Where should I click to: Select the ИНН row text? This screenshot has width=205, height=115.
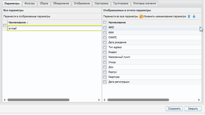pos(111,33)
